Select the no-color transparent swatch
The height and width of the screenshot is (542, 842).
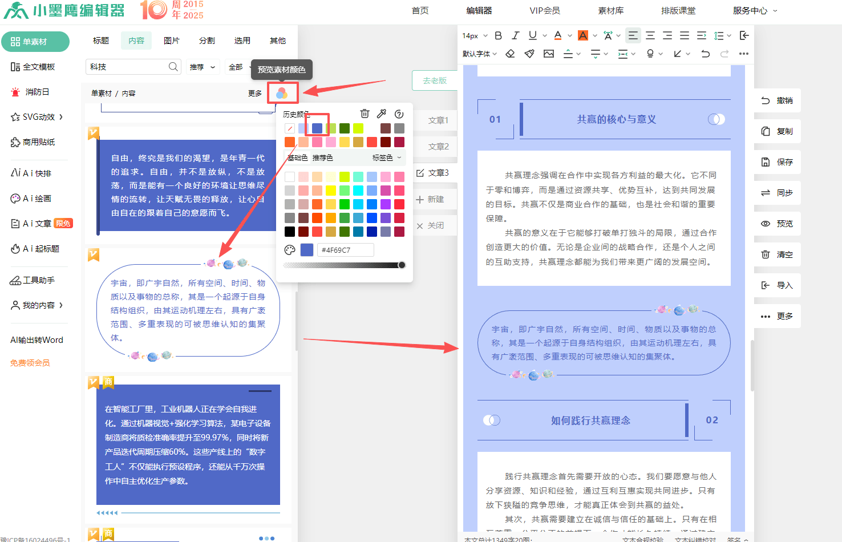290,128
